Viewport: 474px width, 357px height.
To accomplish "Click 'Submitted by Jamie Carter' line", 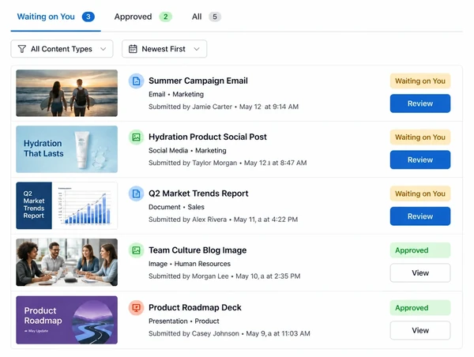I will click(224, 107).
